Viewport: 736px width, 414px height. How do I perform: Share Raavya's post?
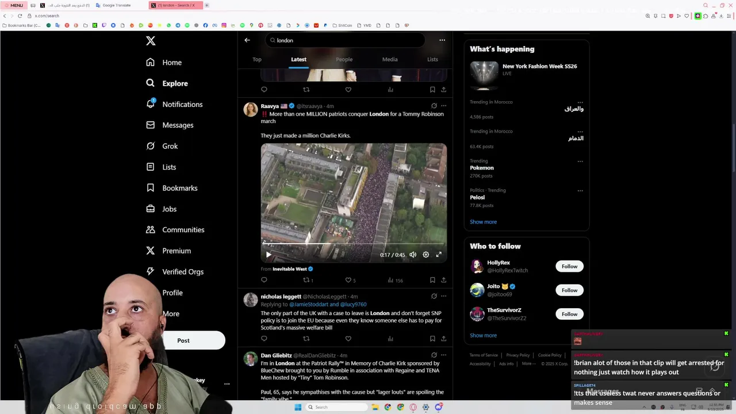pyautogui.click(x=443, y=280)
